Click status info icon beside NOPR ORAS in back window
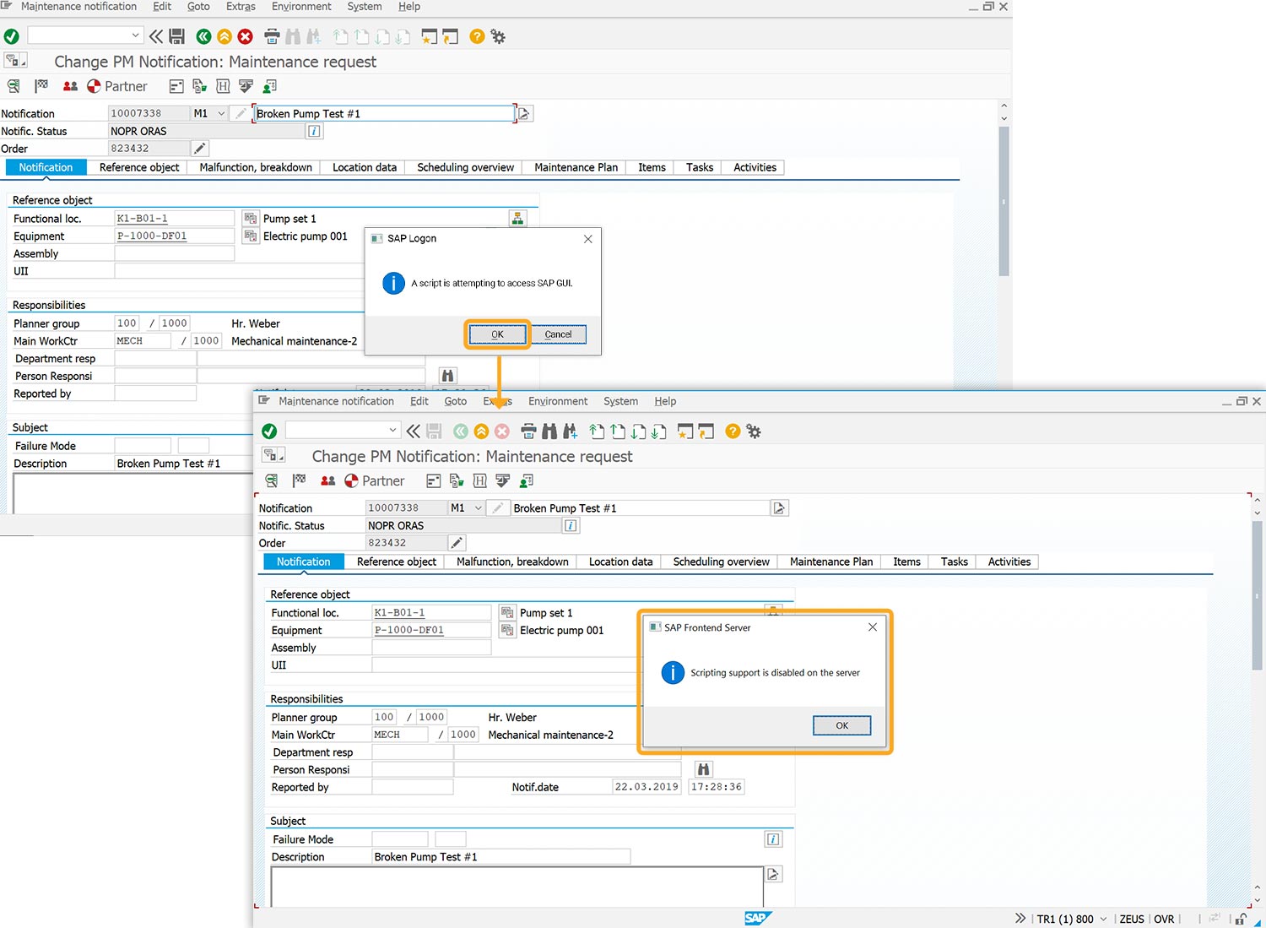1266x928 pixels. coord(315,131)
